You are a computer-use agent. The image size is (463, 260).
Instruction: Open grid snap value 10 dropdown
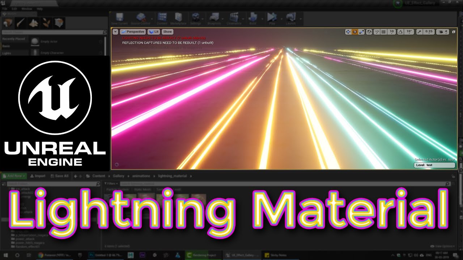click(391, 32)
